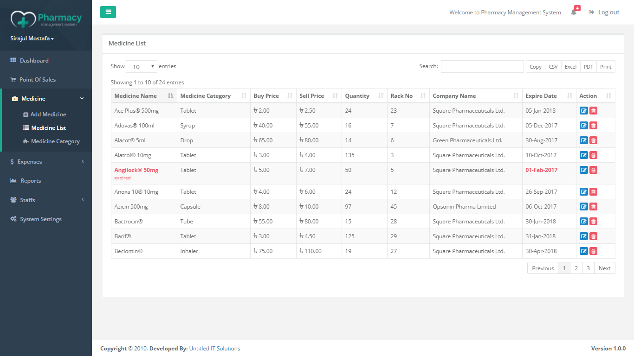The width and height of the screenshot is (634, 356).
Task: Select pagination page 1
Action: (x=564, y=268)
